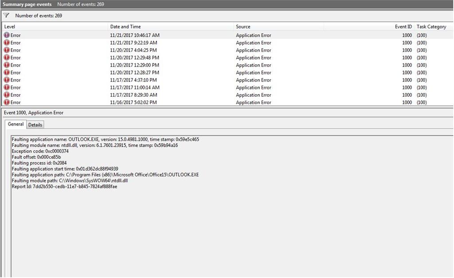The image size is (454, 278).
Task: Click the Faulting module name line
Action: point(95,145)
